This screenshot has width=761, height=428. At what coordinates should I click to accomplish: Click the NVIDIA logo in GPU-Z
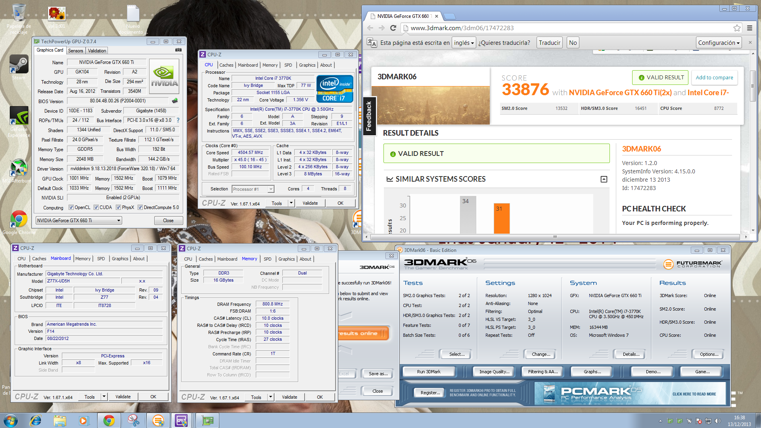coord(164,77)
